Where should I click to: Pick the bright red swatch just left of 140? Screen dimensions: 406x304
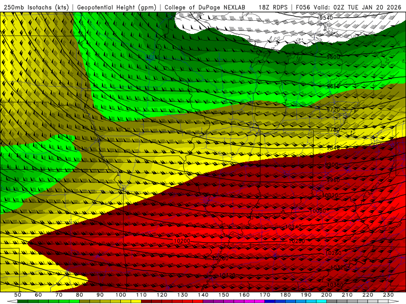[x=198, y=301]
